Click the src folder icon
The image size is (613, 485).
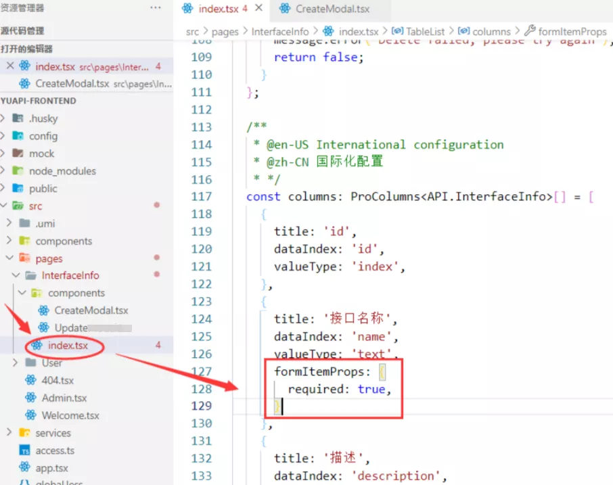18,206
